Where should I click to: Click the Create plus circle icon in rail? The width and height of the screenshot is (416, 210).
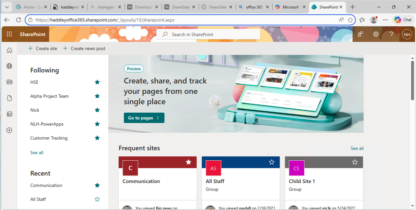click(9, 130)
